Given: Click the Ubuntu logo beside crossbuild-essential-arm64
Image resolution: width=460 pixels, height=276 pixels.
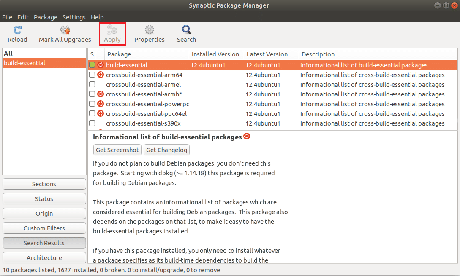Looking at the screenshot, I should pyautogui.click(x=101, y=75).
